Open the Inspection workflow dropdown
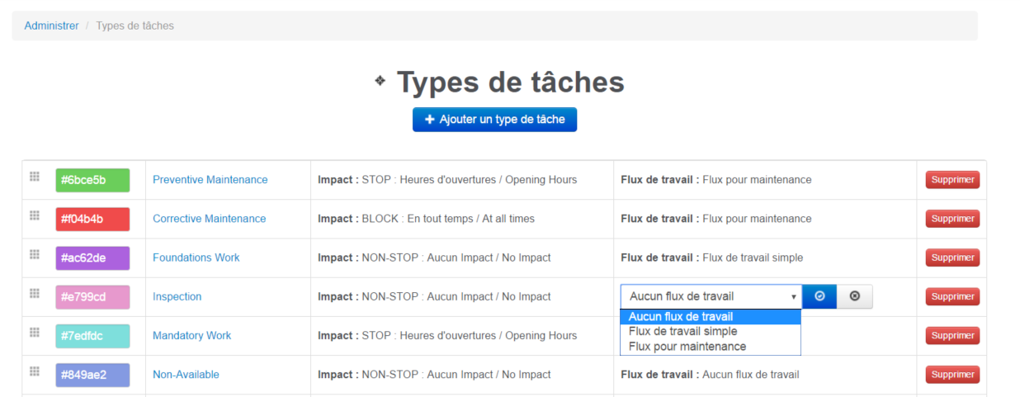Image resolution: width=1020 pixels, height=397 pixels. click(x=711, y=296)
